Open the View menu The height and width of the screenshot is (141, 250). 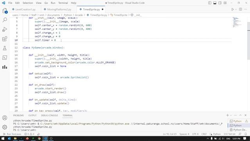pyautogui.click(x=39, y=3)
